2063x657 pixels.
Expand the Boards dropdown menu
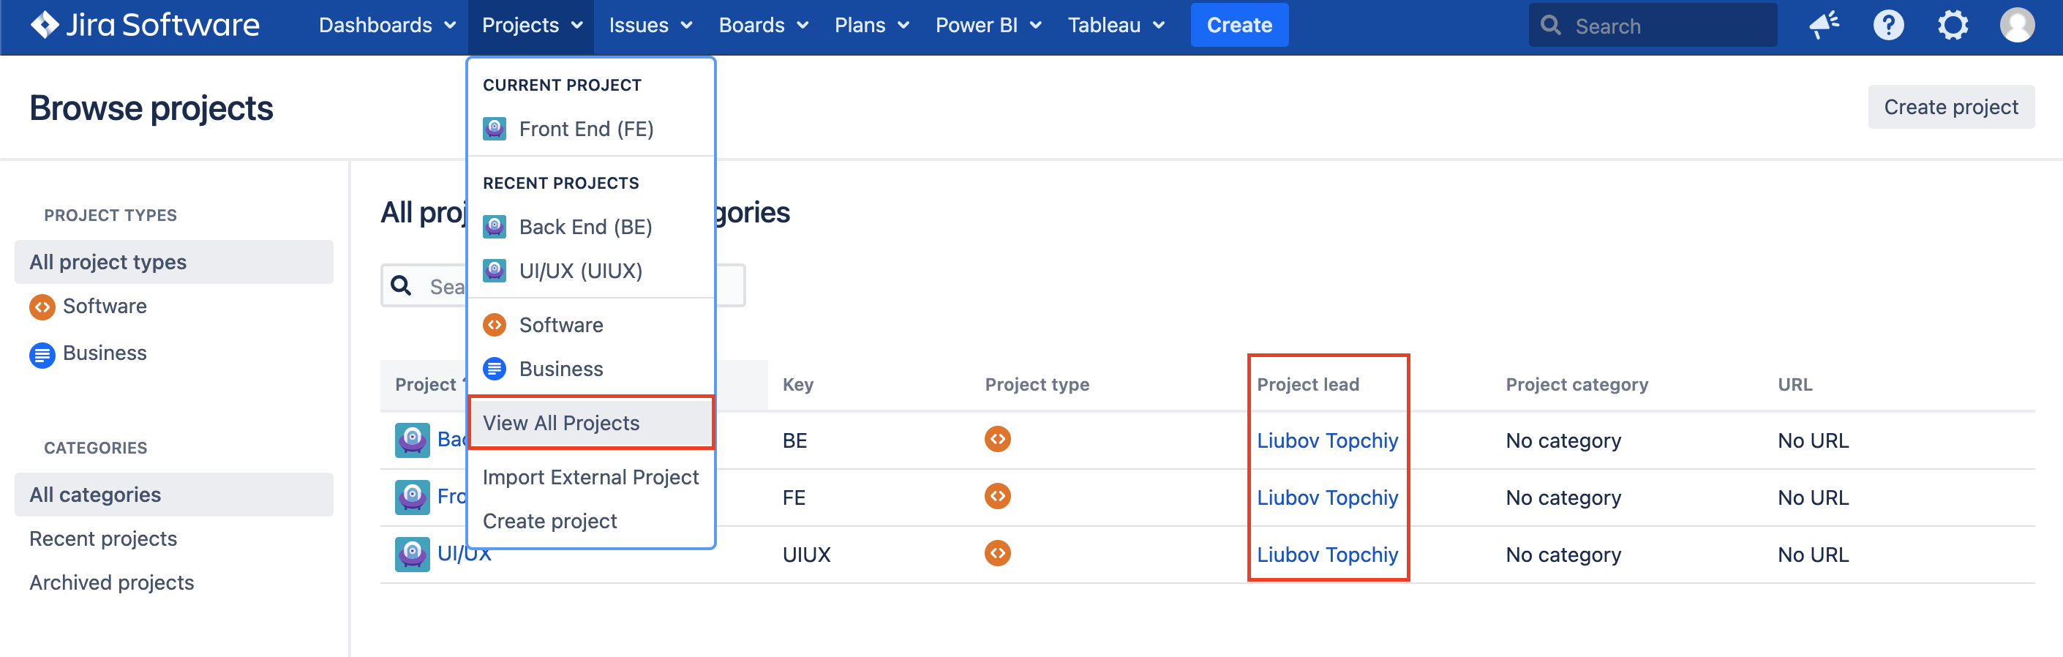(762, 25)
